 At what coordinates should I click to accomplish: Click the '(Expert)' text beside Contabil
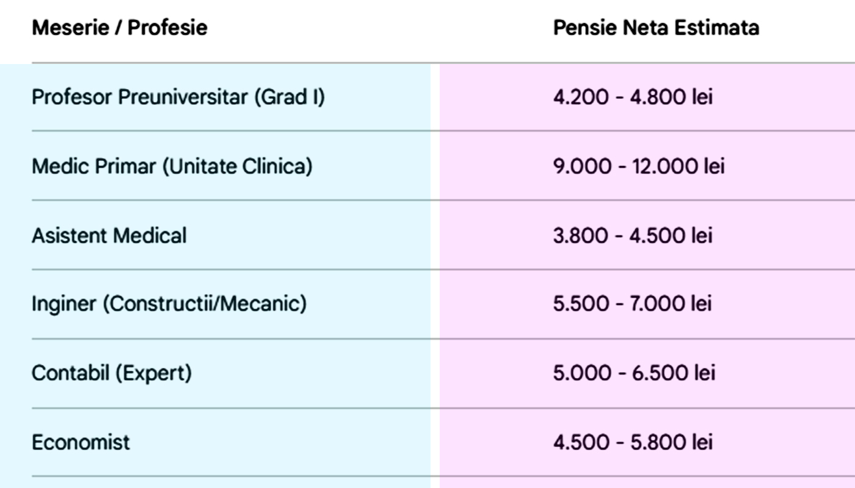click(x=153, y=373)
